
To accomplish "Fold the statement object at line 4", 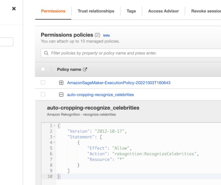I will 54,143.
